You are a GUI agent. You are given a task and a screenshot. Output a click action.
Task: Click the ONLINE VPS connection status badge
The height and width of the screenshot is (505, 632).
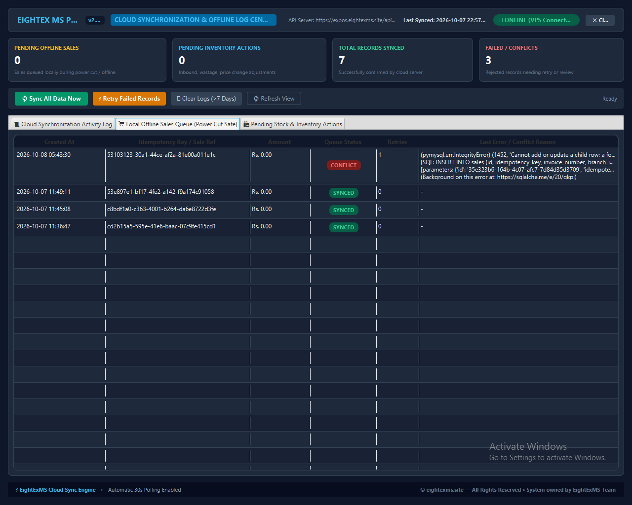(536, 20)
